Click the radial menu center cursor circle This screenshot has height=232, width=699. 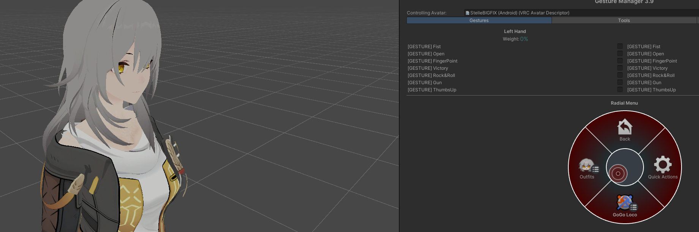click(x=618, y=174)
